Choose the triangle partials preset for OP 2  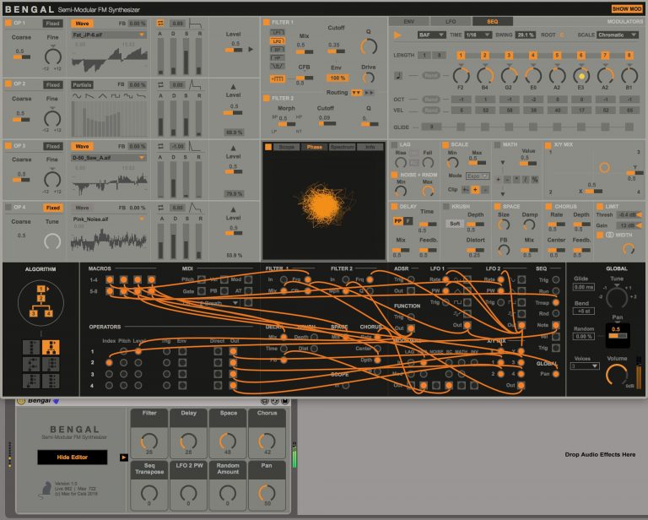tap(102, 96)
